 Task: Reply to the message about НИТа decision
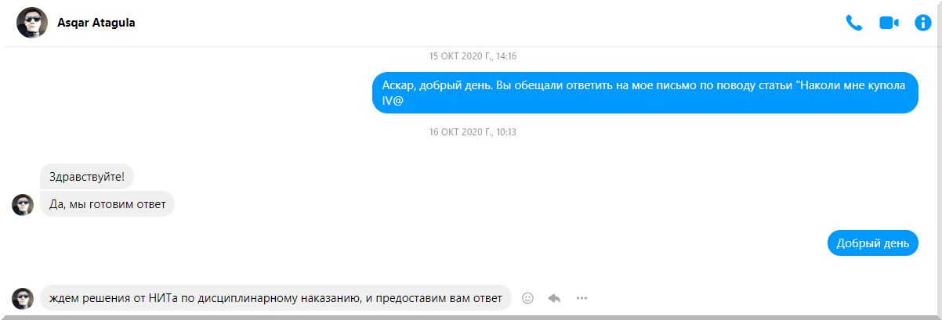click(x=554, y=297)
